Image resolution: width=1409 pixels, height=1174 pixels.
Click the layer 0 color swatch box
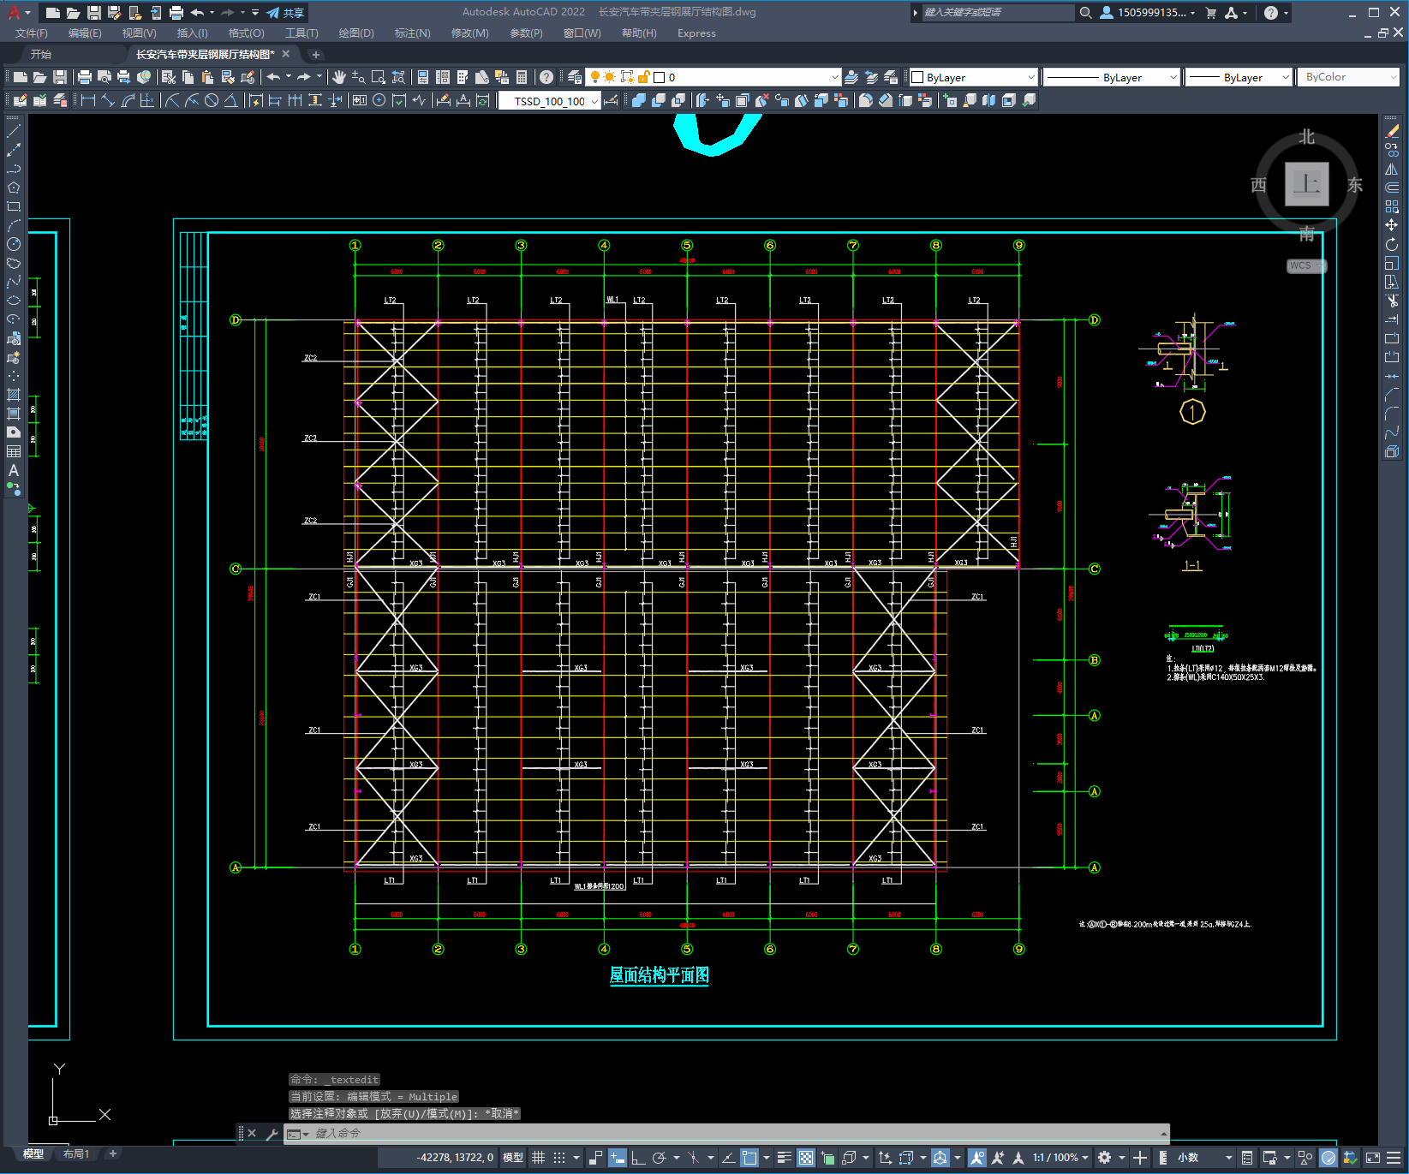click(x=660, y=77)
